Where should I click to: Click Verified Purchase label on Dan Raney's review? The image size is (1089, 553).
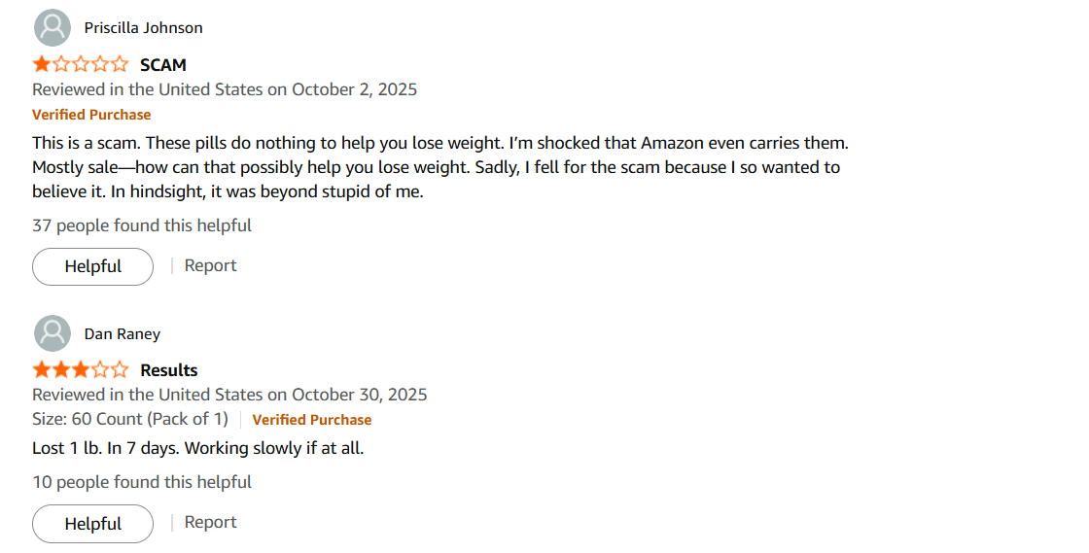click(x=311, y=420)
